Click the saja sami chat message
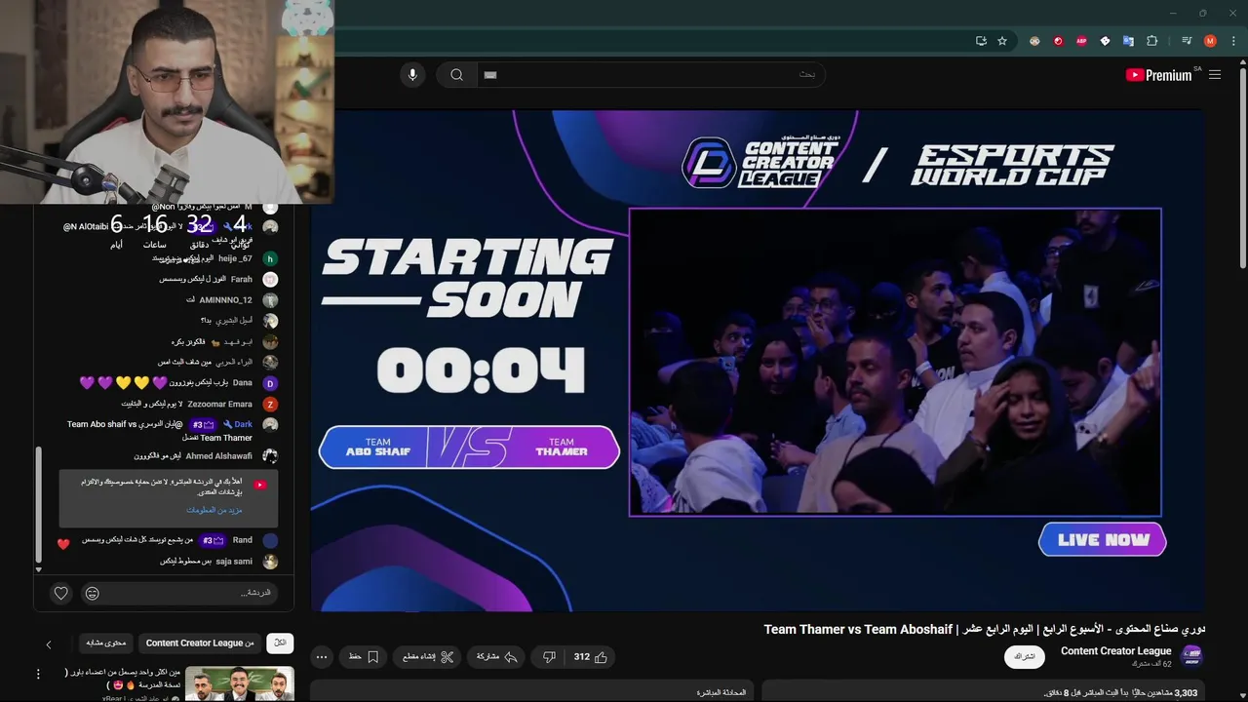 pos(219,562)
